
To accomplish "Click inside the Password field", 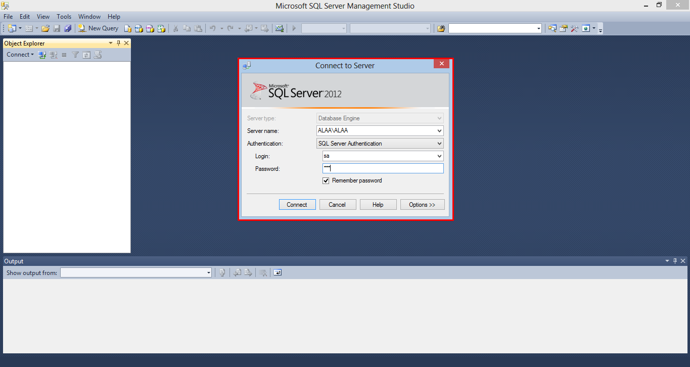I will 383,169.
